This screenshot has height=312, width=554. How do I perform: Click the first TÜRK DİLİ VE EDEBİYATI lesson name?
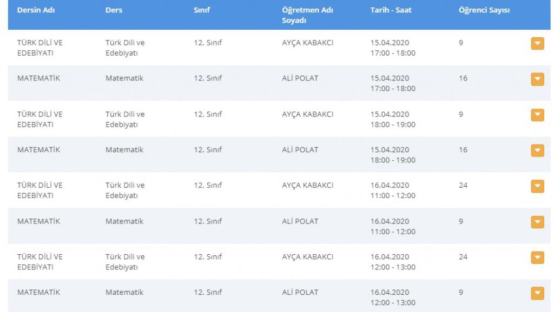coord(40,48)
